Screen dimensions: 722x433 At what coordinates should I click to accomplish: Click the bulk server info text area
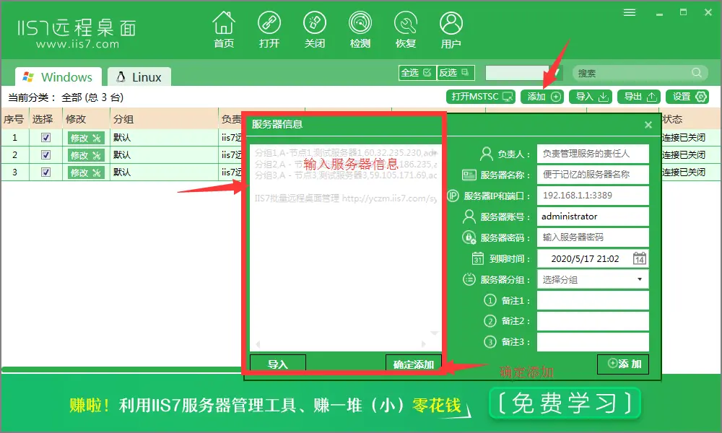pyautogui.click(x=345, y=248)
